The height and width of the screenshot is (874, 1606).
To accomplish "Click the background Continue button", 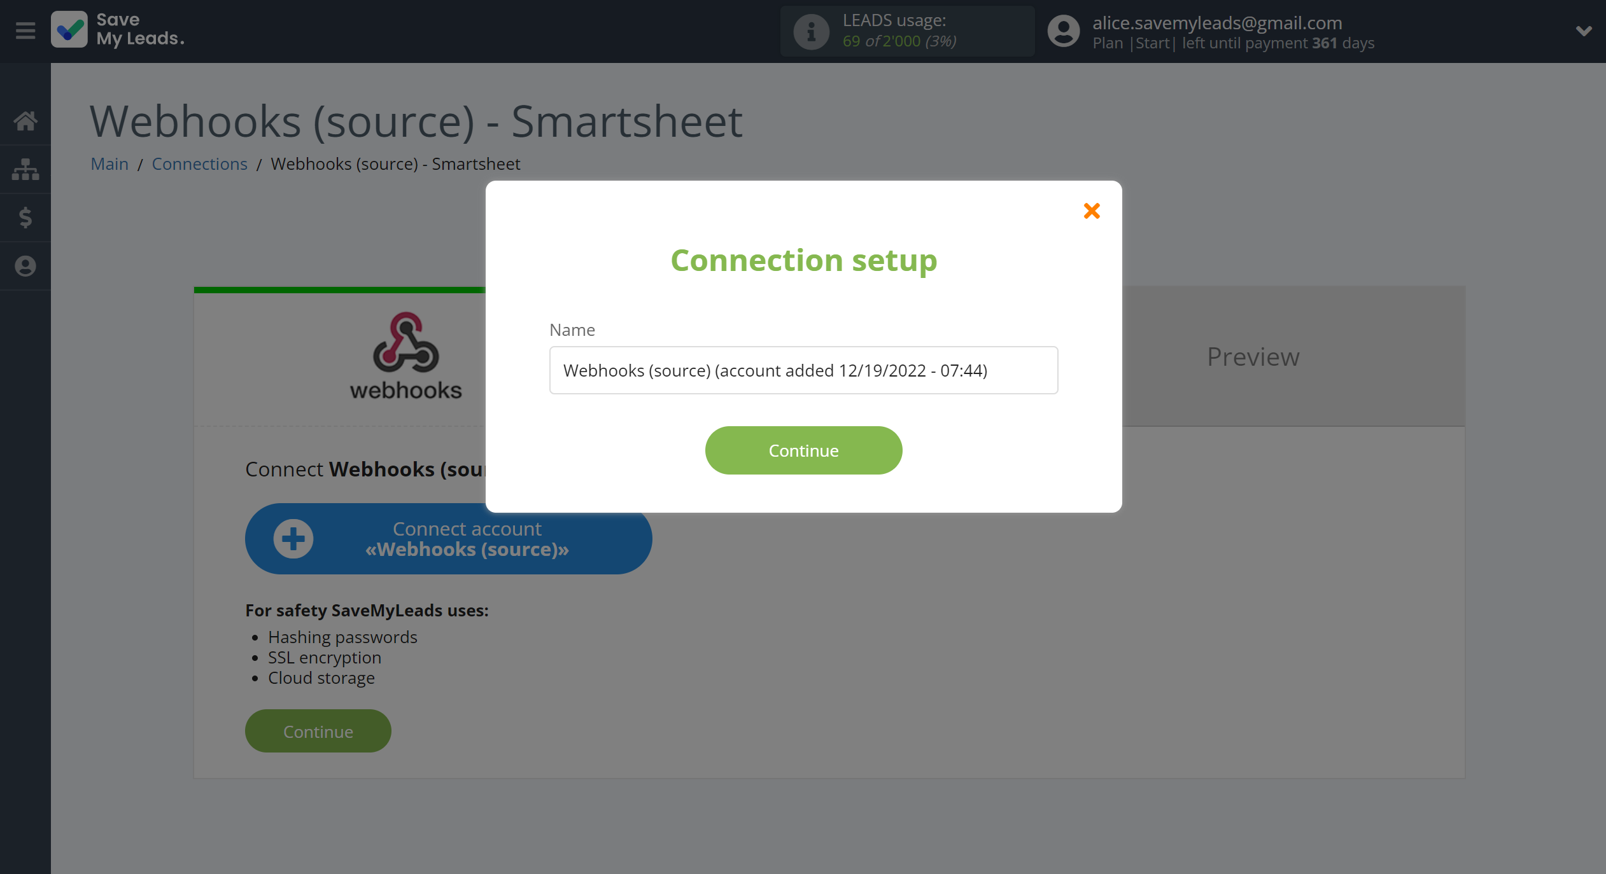I will click(x=318, y=731).
